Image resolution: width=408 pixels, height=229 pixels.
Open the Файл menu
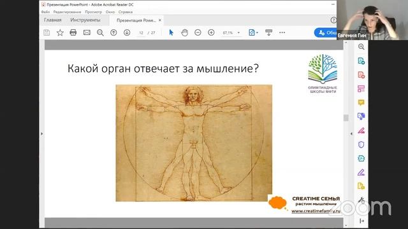[45, 12]
